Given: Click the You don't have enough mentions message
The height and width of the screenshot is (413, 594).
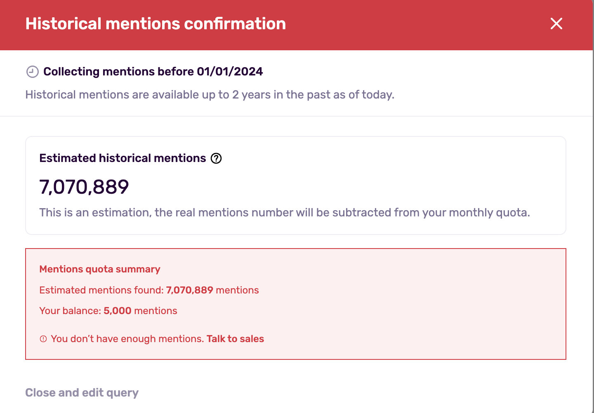Looking at the screenshot, I should pyautogui.click(x=127, y=339).
